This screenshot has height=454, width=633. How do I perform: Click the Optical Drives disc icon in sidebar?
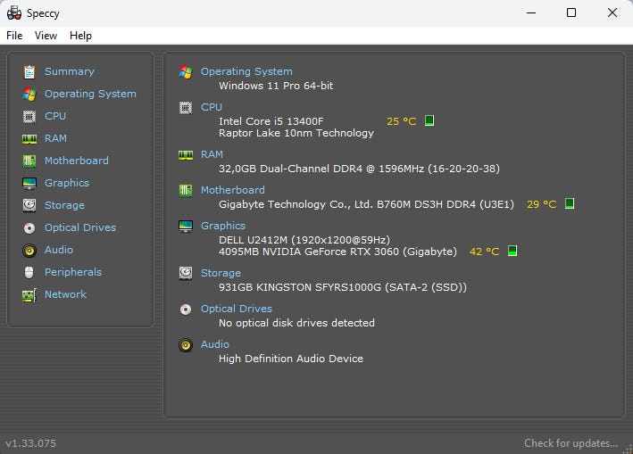coord(29,227)
